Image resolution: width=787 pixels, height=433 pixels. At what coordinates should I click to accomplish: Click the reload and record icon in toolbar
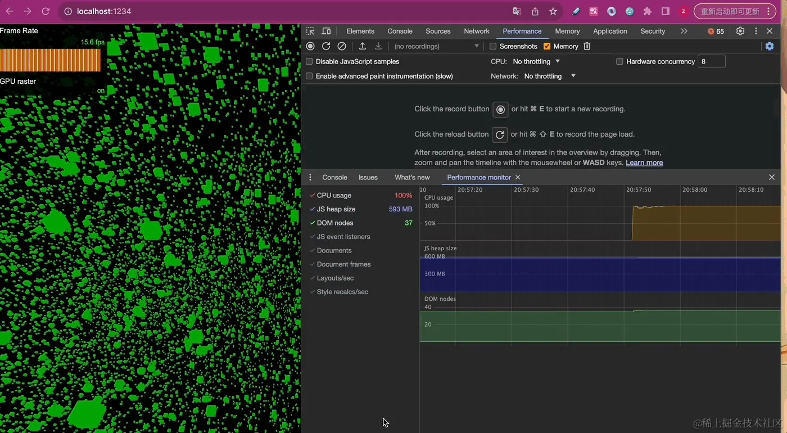(x=326, y=46)
